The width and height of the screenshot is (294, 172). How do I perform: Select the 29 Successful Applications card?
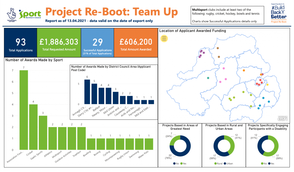(x=98, y=43)
